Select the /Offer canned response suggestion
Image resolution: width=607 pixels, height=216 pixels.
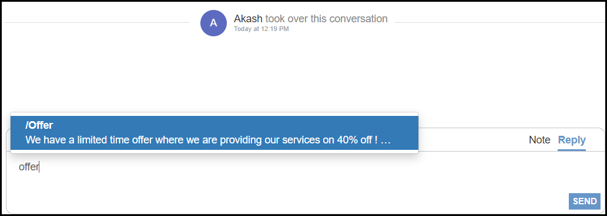pos(214,133)
